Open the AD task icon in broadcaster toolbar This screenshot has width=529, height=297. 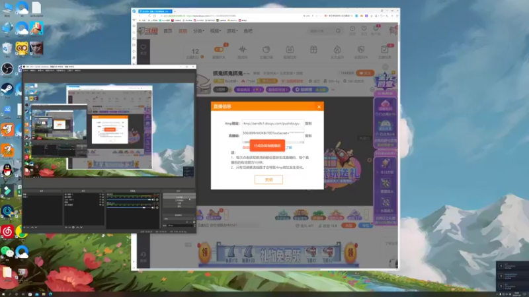(x=290, y=50)
